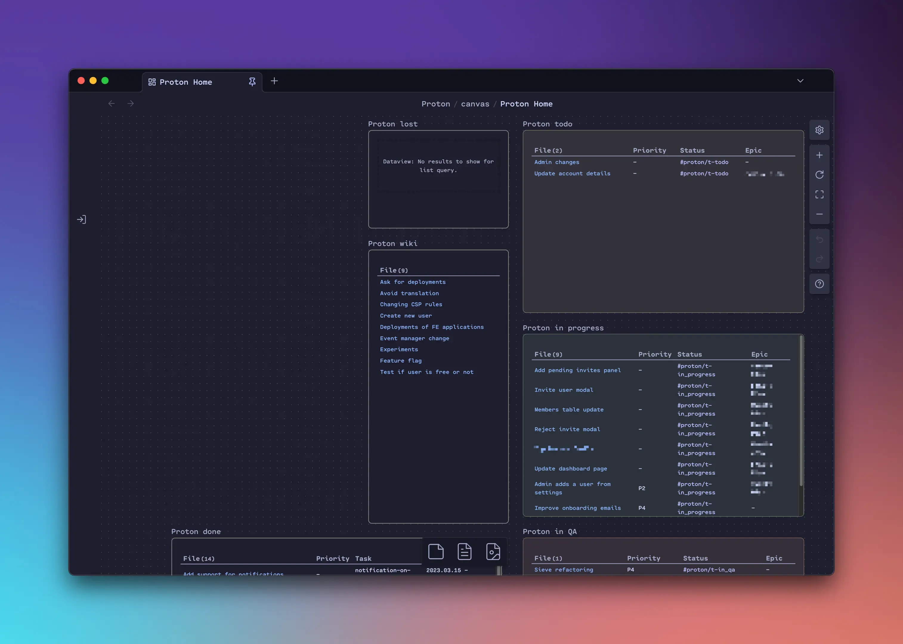Open canvas help

pos(820,284)
